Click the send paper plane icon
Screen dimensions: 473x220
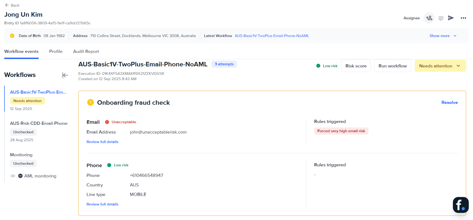click(451, 18)
